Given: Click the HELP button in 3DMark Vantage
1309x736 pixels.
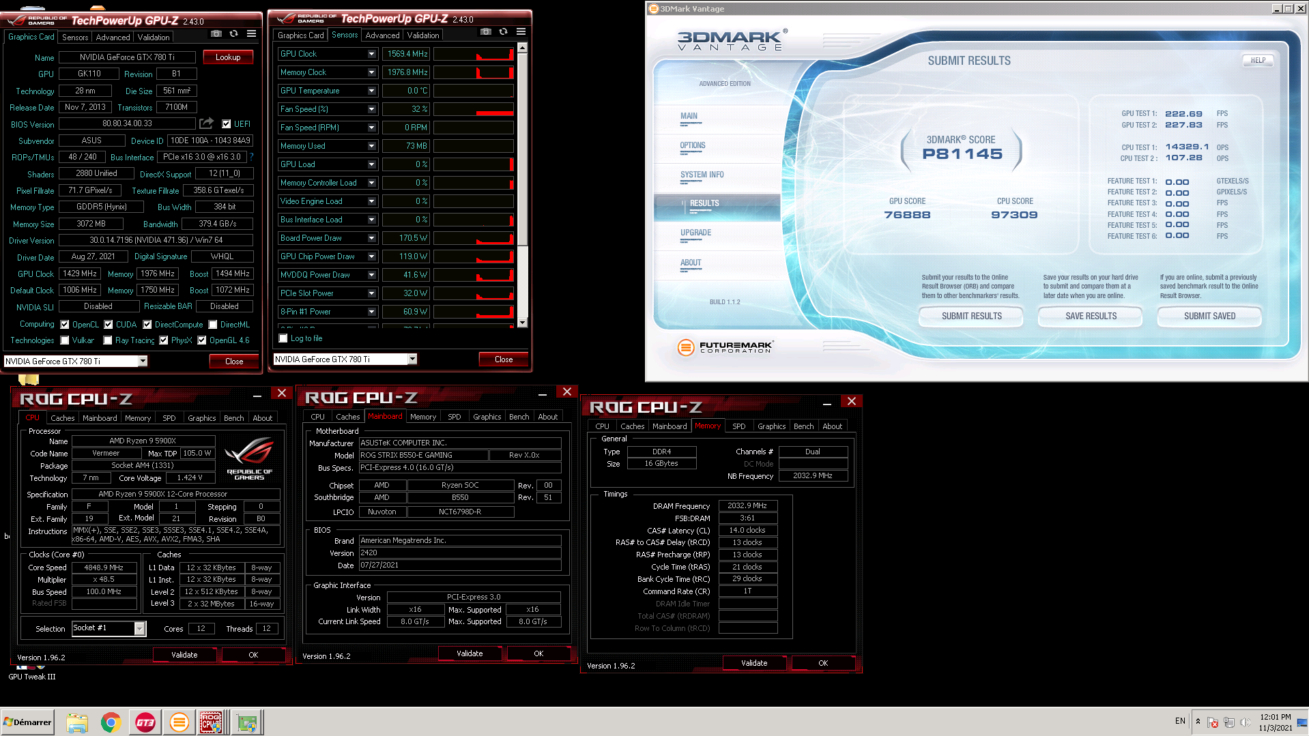Looking at the screenshot, I should pyautogui.click(x=1258, y=61).
